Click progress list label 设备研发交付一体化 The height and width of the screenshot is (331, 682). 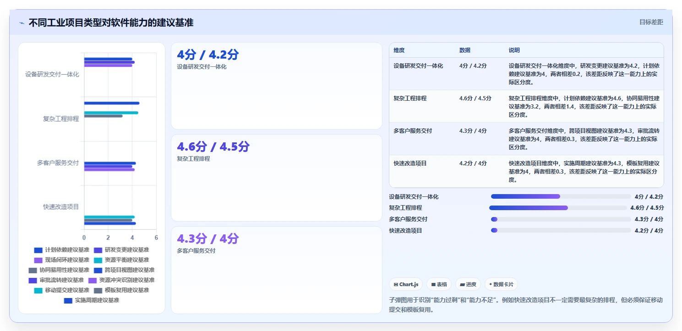click(x=414, y=196)
